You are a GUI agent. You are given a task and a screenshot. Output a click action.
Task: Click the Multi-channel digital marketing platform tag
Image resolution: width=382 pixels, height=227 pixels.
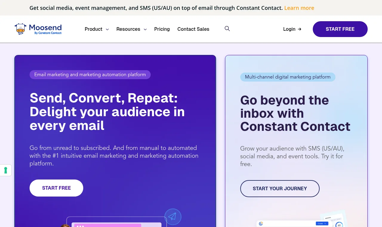(x=288, y=77)
